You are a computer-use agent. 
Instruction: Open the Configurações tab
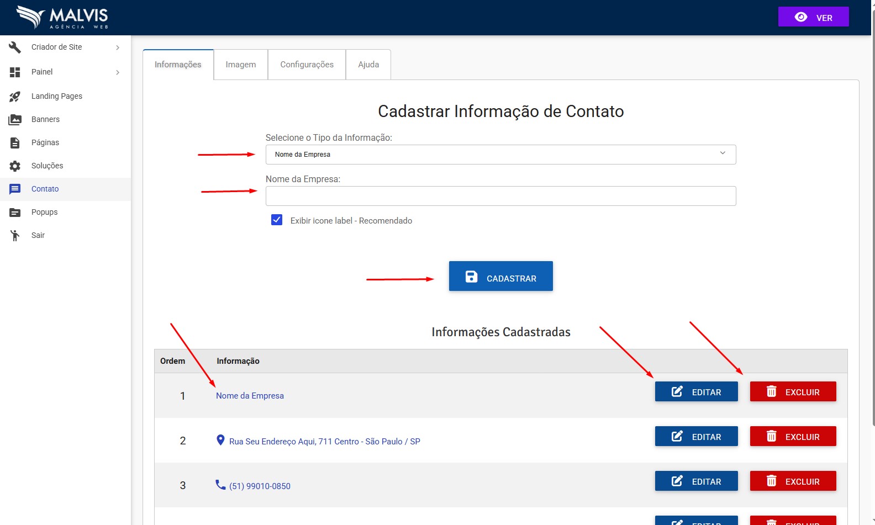[307, 65]
